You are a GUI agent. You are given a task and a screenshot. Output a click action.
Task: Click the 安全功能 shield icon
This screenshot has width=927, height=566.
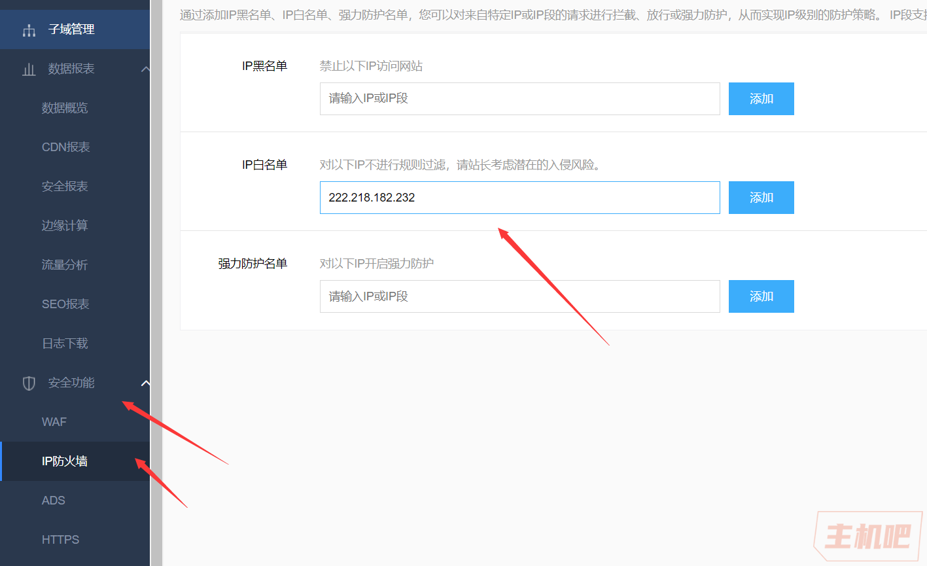point(29,383)
